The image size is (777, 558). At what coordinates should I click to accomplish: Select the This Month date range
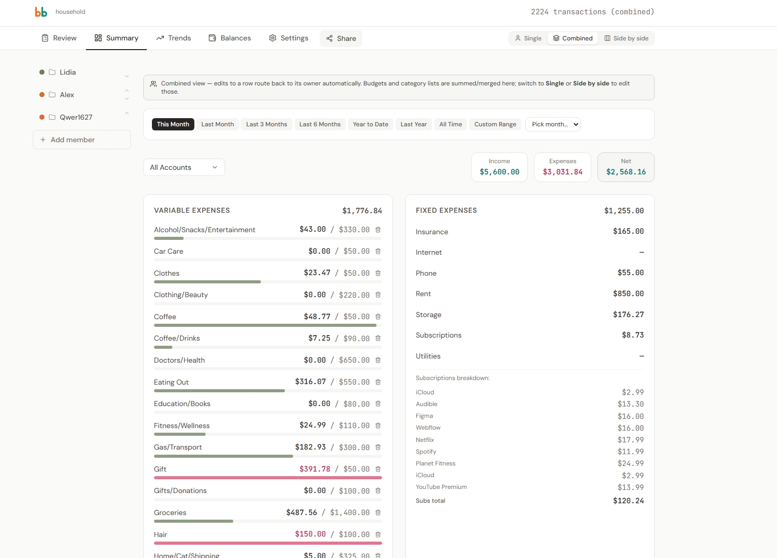point(173,124)
